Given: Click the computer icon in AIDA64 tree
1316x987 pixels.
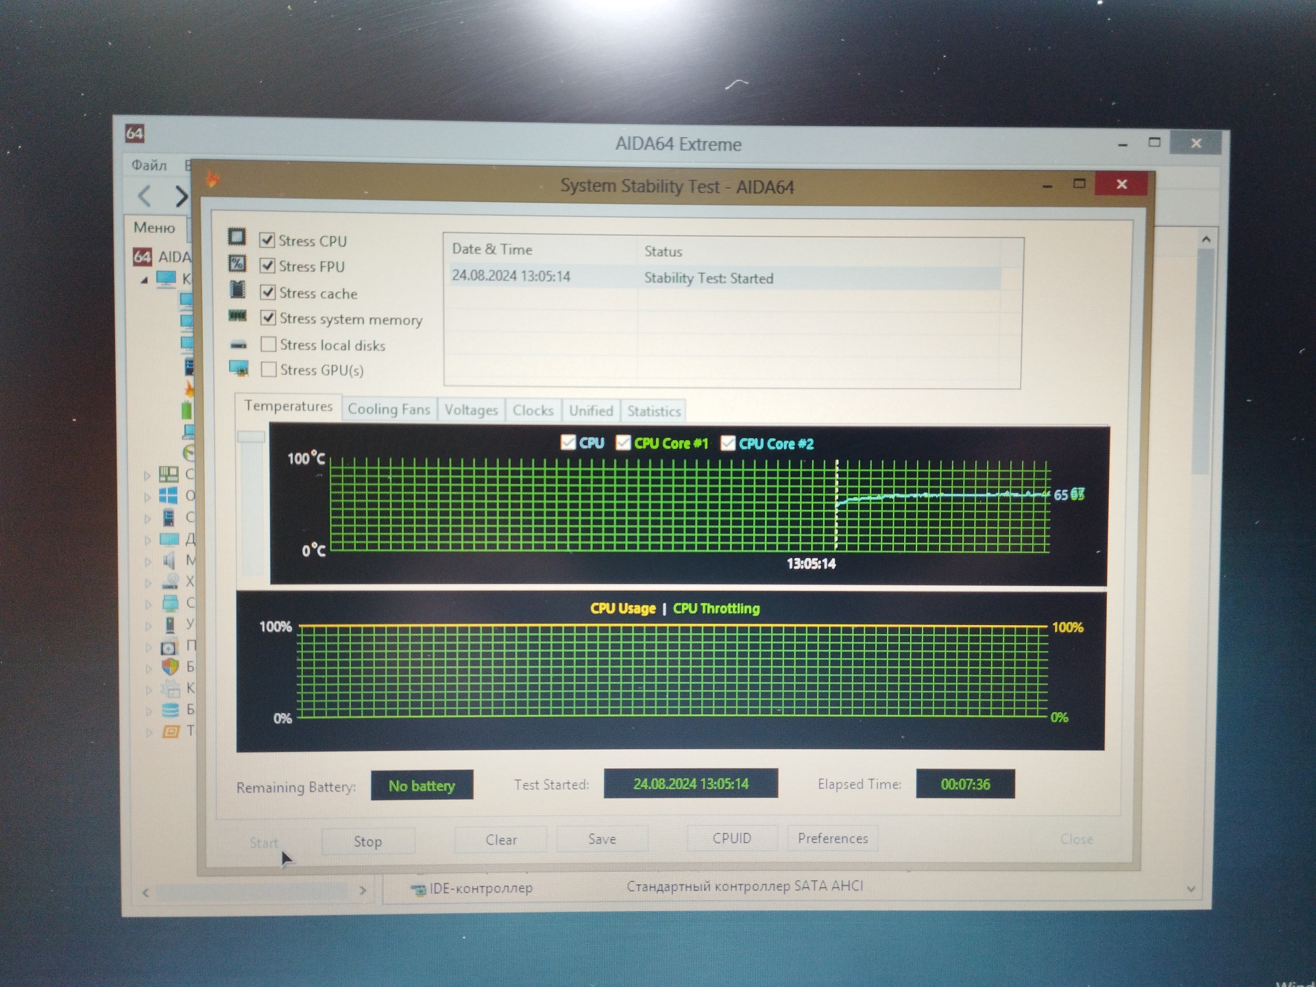Looking at the screenshot, I should click(x=166, y=279).
